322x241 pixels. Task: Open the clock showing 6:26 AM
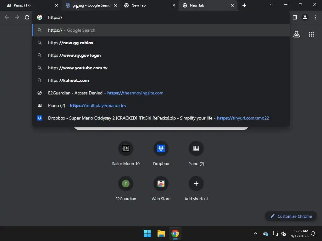click(x=300, y=233)
